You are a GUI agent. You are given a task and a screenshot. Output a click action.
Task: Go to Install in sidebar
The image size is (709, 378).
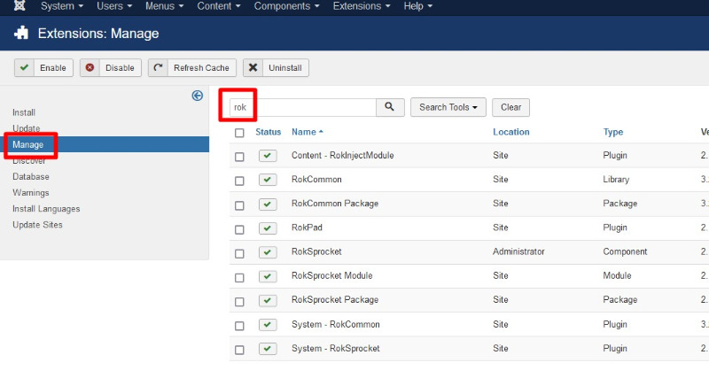[24, 112]
